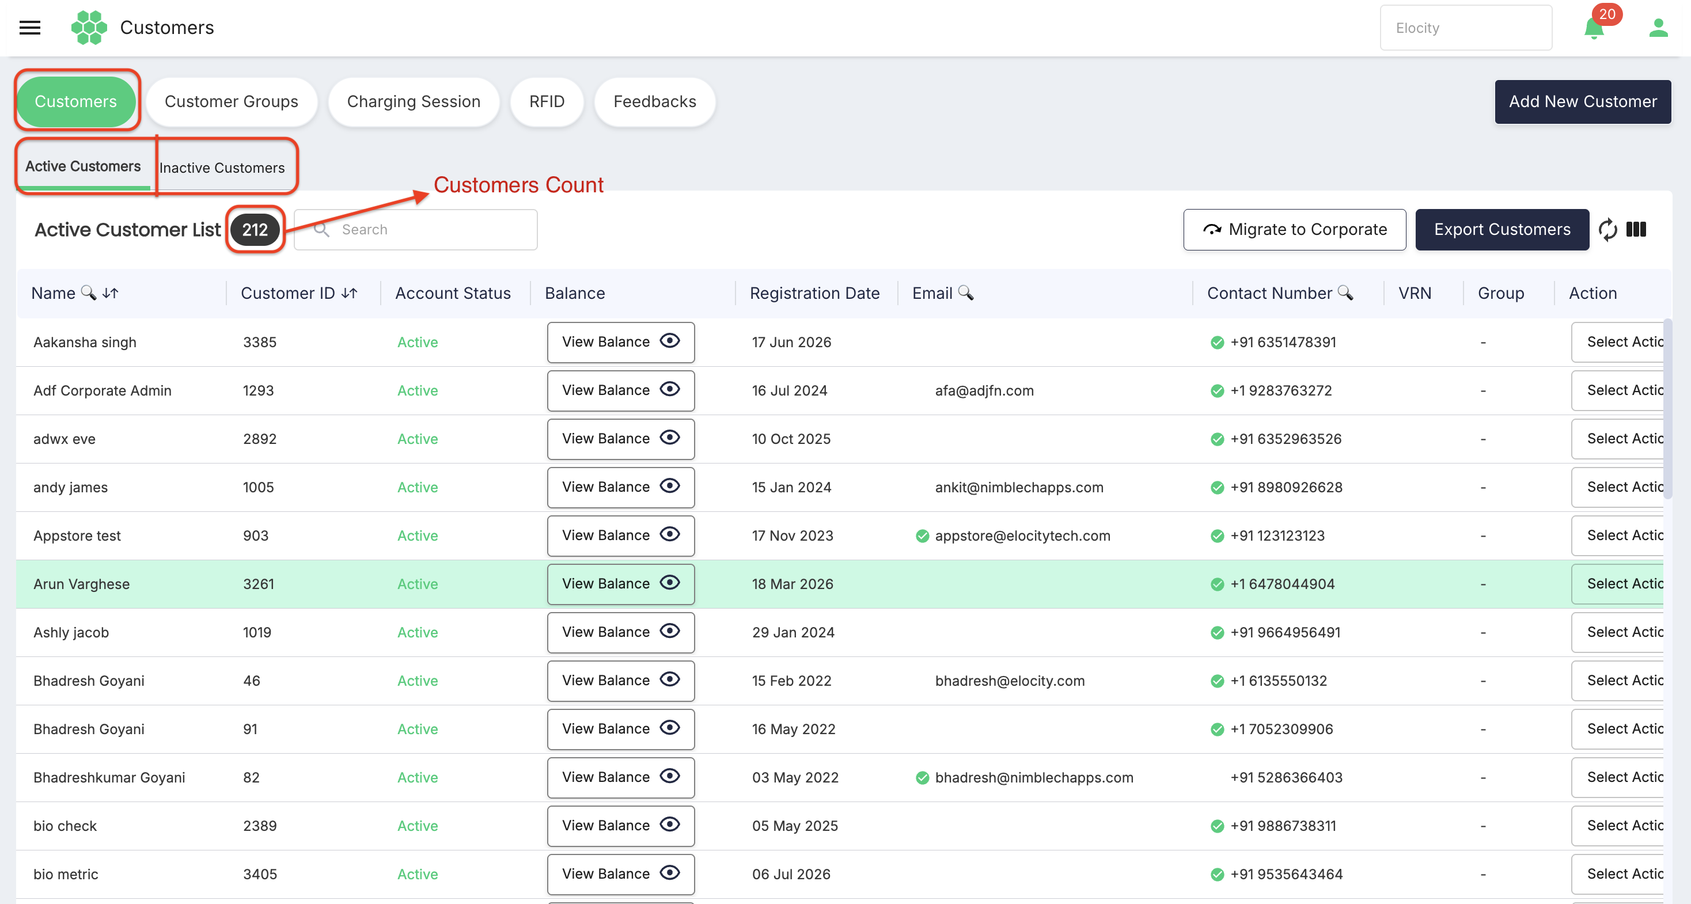Show balance for Aakansha singh
This screenshot has width=1691, height=904.
(620, 342)
